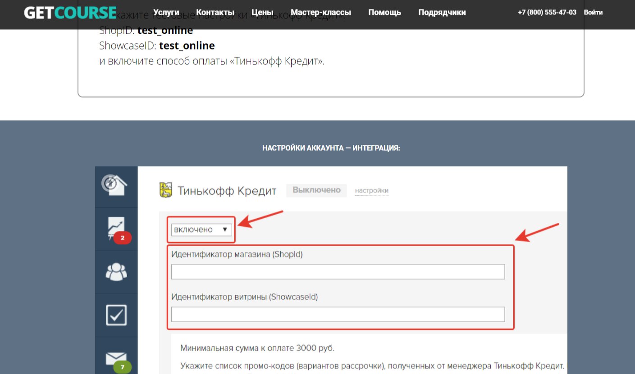Click the red badge showing 2
The width and height of the screenshot is (635, 374).
[x=122, y=238]
